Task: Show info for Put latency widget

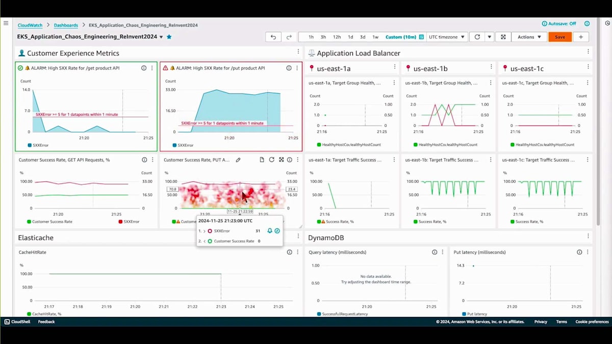Action: pos(579,252)
